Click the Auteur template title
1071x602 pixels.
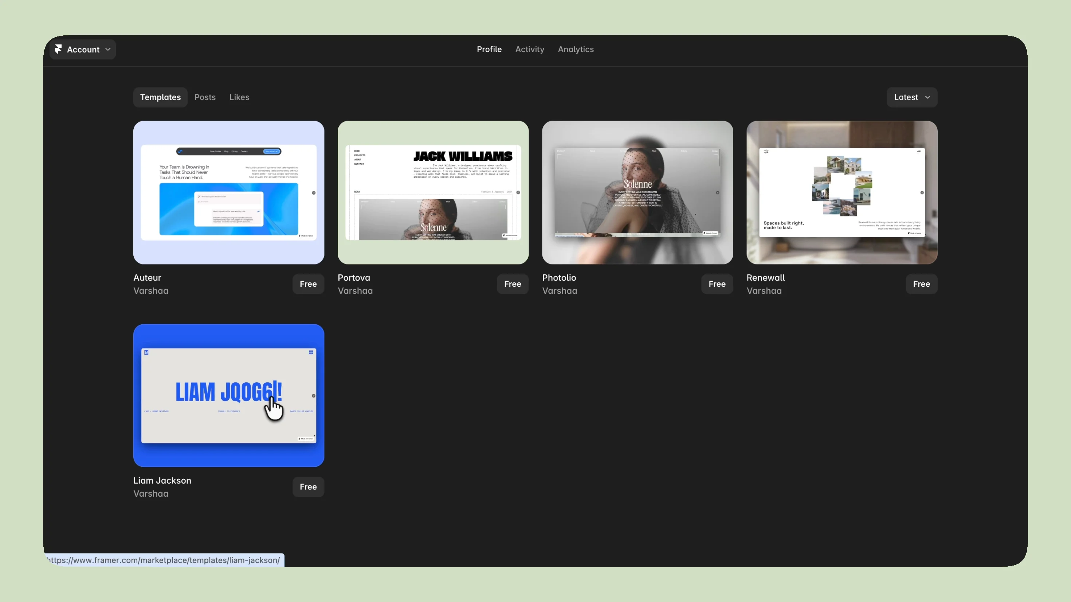pos(147,277)
